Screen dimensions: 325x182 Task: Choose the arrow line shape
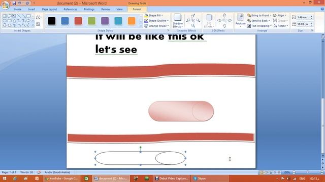(x=24, y=16)
